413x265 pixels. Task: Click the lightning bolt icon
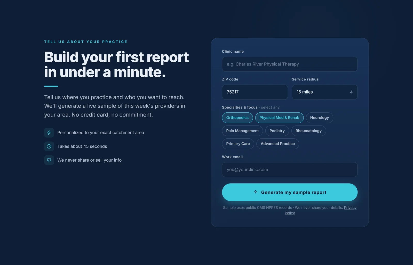pyautogui.click(x=49, y=133)
